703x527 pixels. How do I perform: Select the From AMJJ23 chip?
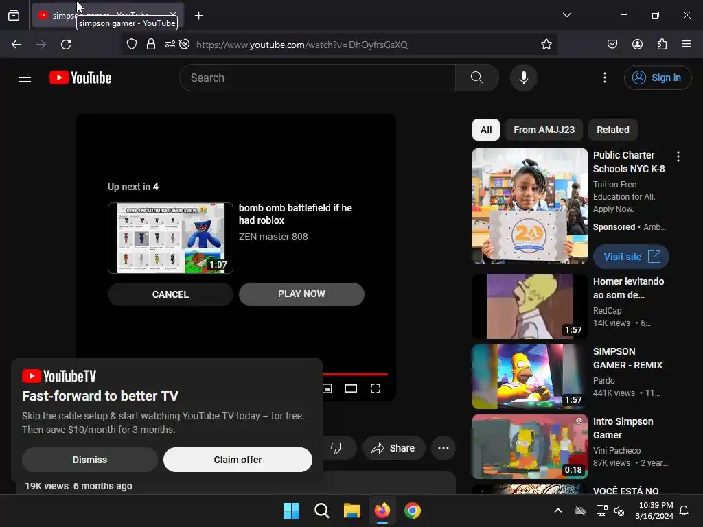point(544,130)
